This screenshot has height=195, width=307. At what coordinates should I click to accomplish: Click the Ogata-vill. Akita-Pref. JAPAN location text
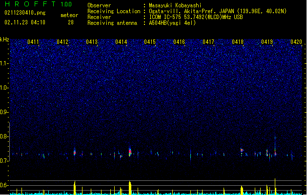(218, 11)
